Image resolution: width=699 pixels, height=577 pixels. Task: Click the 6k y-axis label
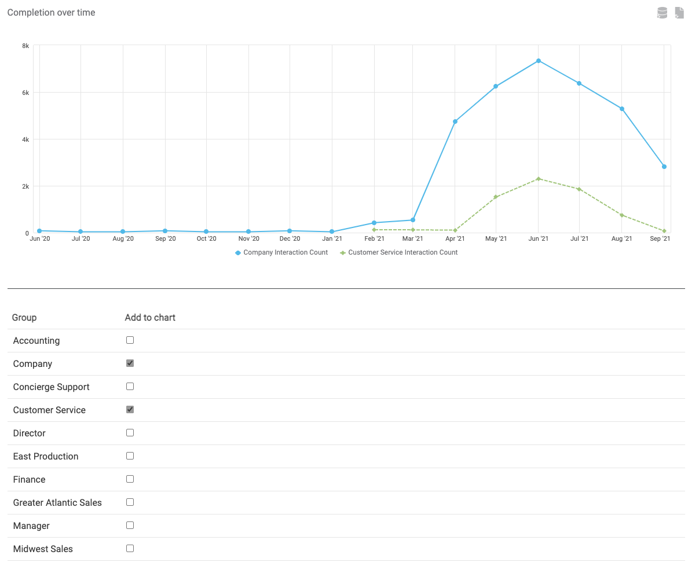click(25, 93)
